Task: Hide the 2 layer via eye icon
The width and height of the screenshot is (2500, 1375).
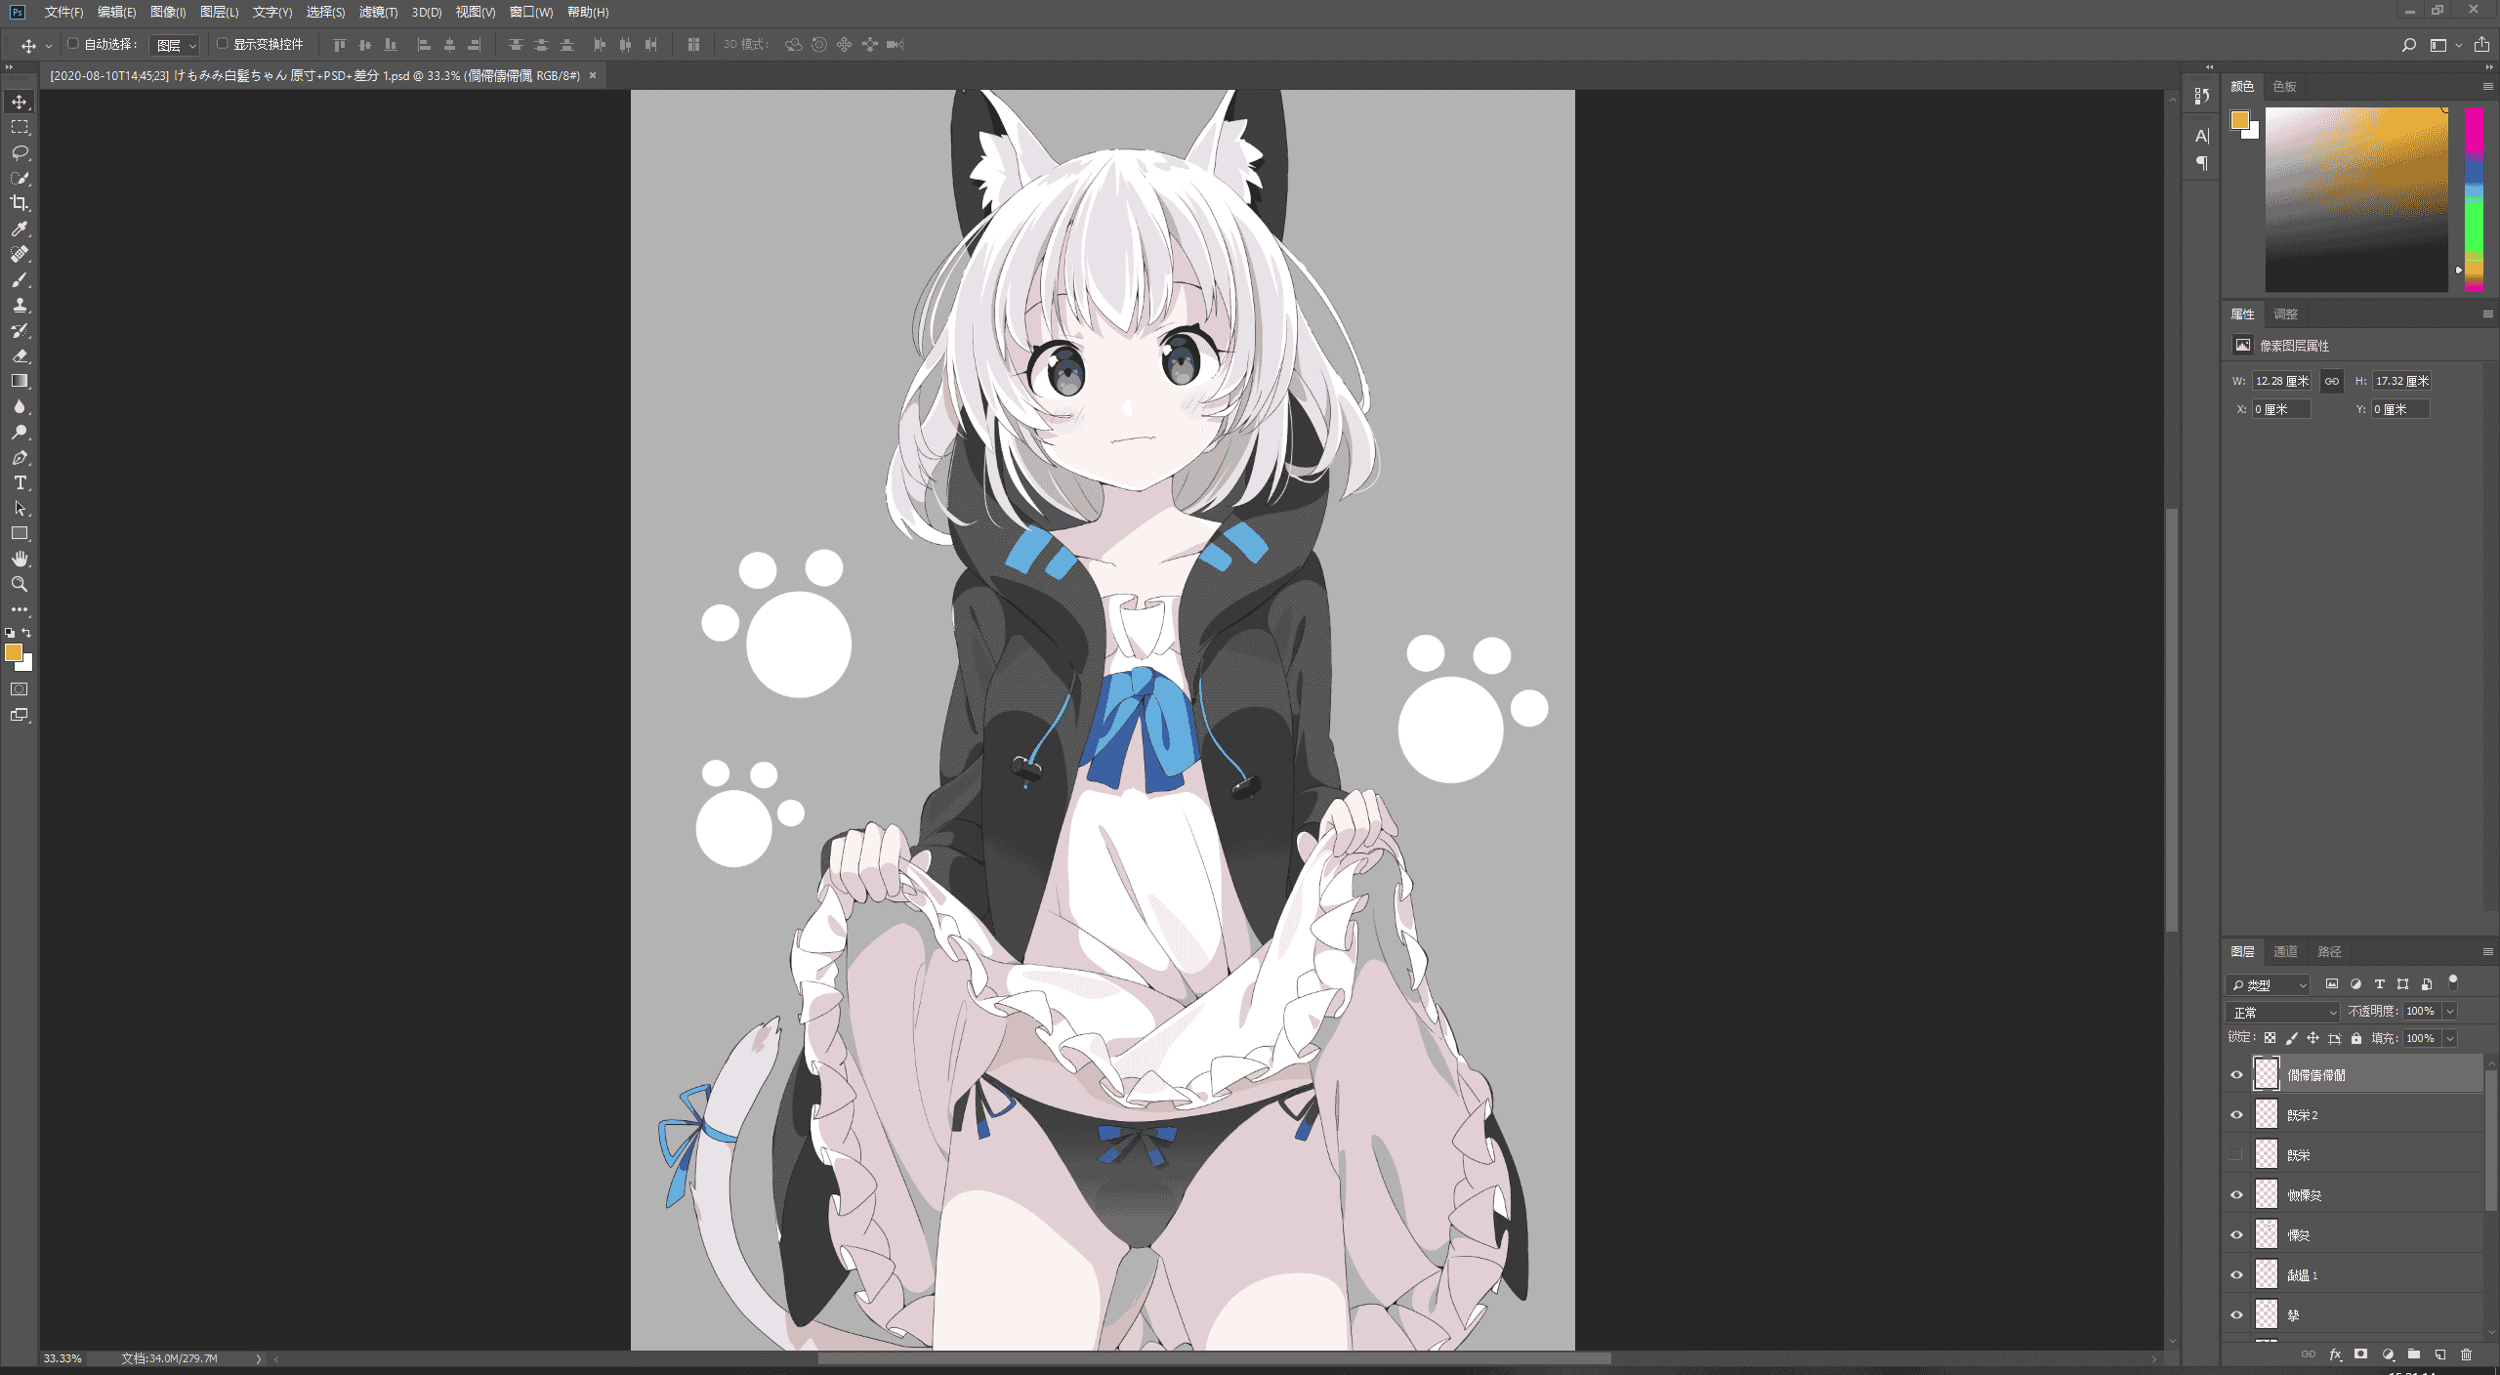Action: click(2236, 1115)
